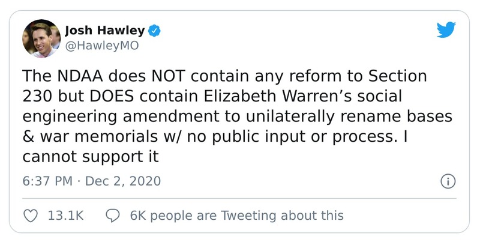Click the tweet info circle icon
The image size is (480, 245).
(x=448, y=181)
